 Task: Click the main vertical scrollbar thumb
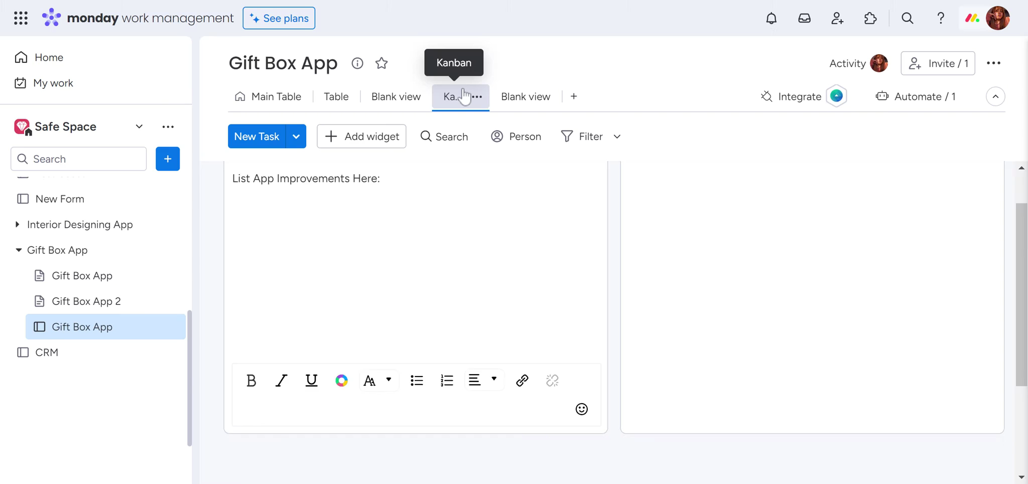pos(1021,294)
